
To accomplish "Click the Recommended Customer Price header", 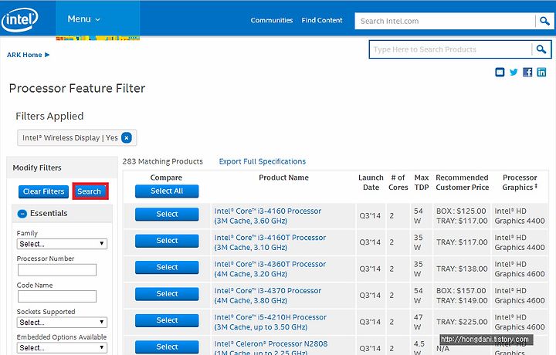I will pyautogui.click(x=462, y=182).
